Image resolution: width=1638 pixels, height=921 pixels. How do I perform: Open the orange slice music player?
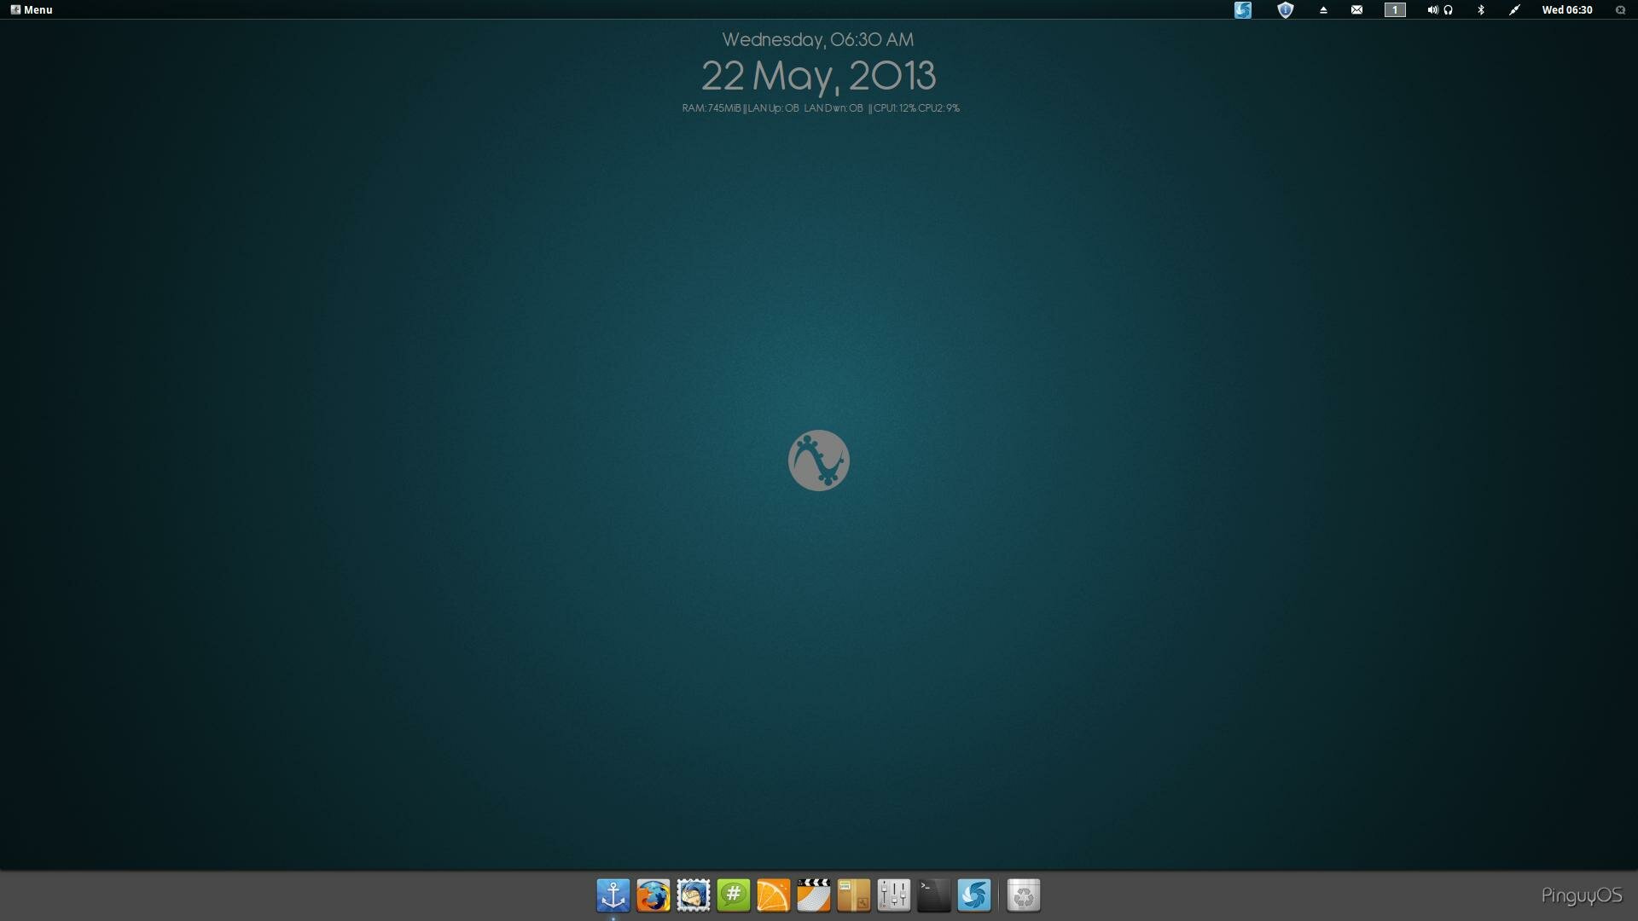(x=774, y=895)
